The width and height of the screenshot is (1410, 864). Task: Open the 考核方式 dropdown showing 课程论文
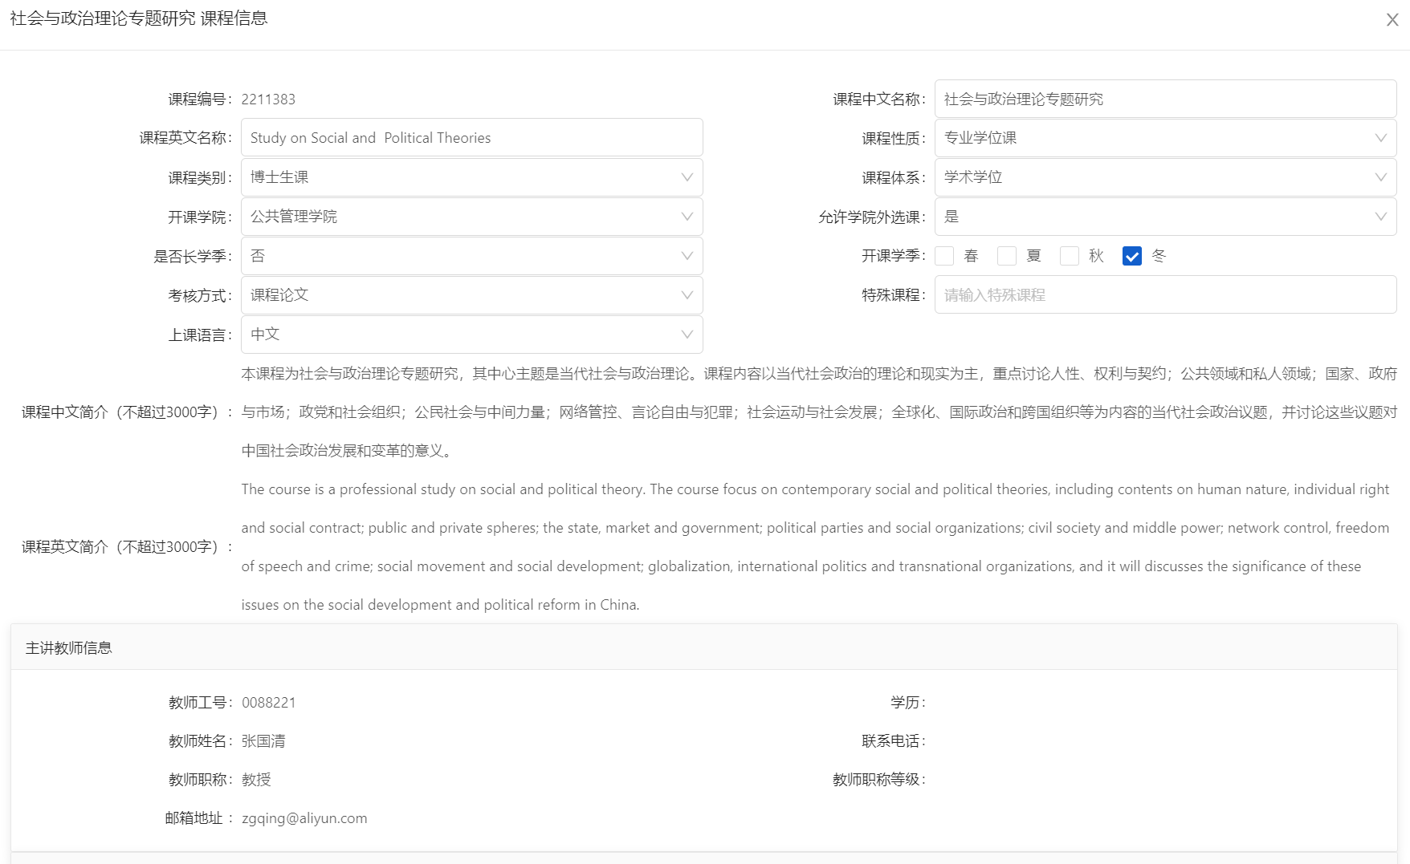[x=471, y=295]
